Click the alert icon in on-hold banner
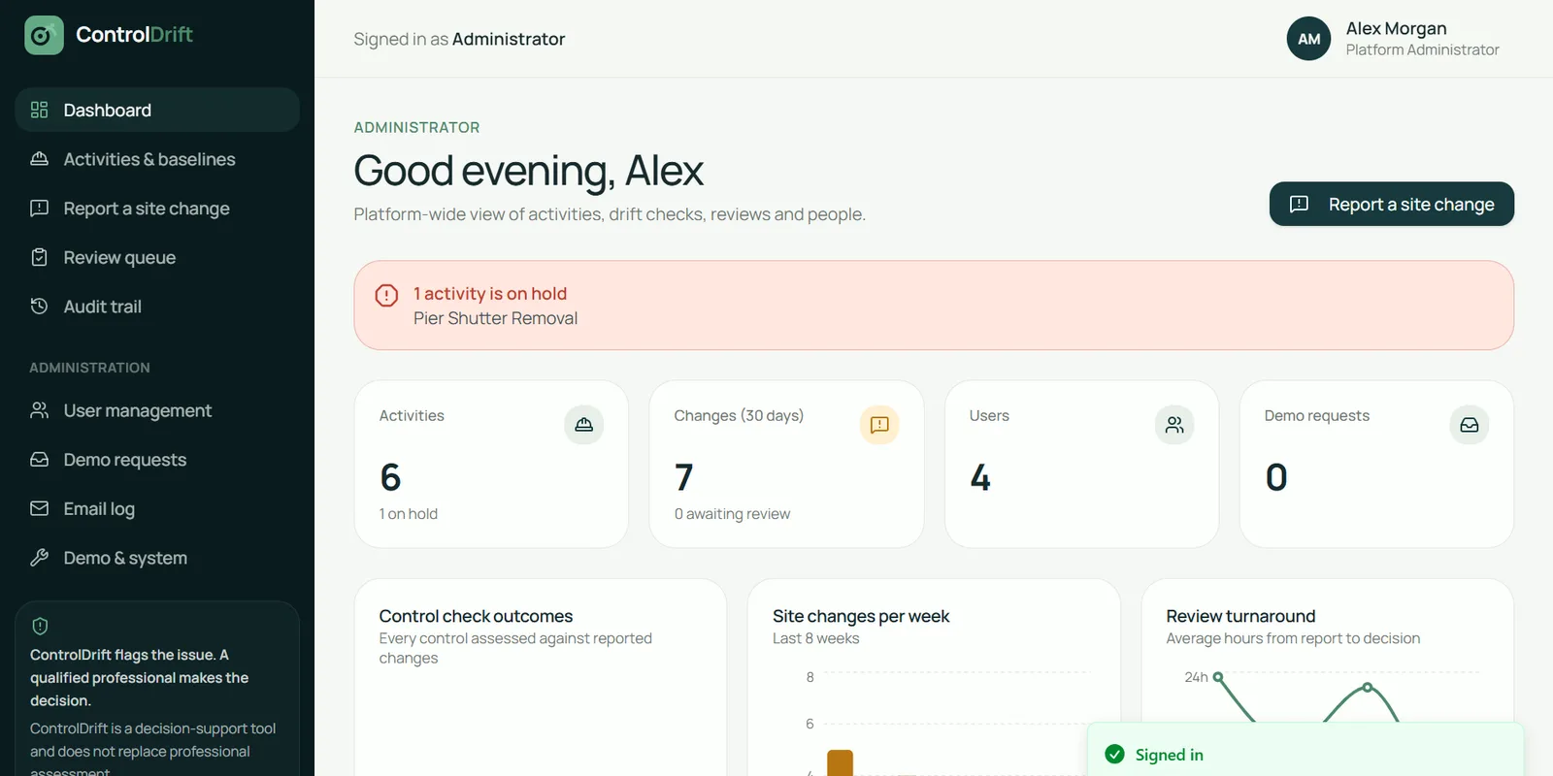This screenshot has width=1553, height=776. click(x=386, y=295)
